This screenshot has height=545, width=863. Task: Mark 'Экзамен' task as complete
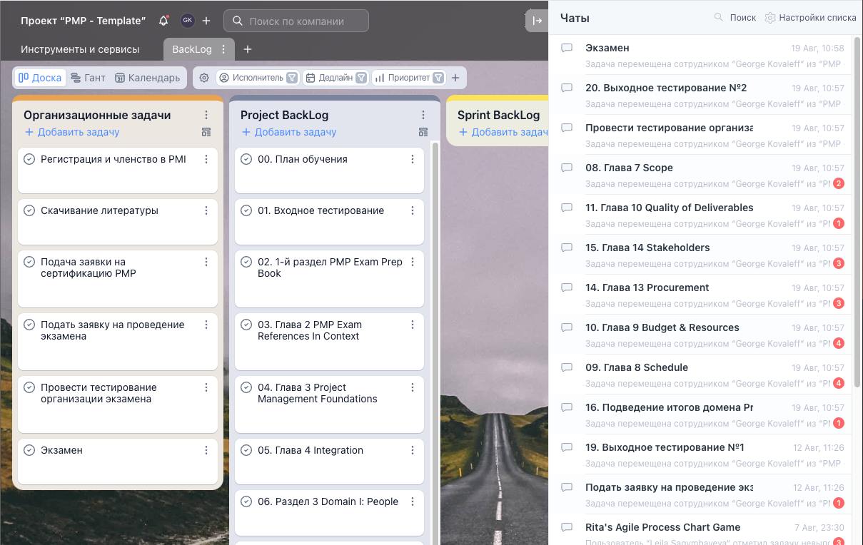tap(29, 450)
